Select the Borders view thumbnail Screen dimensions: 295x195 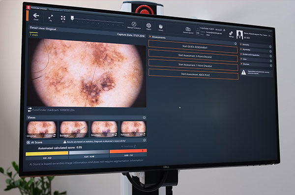pos(74,129)
